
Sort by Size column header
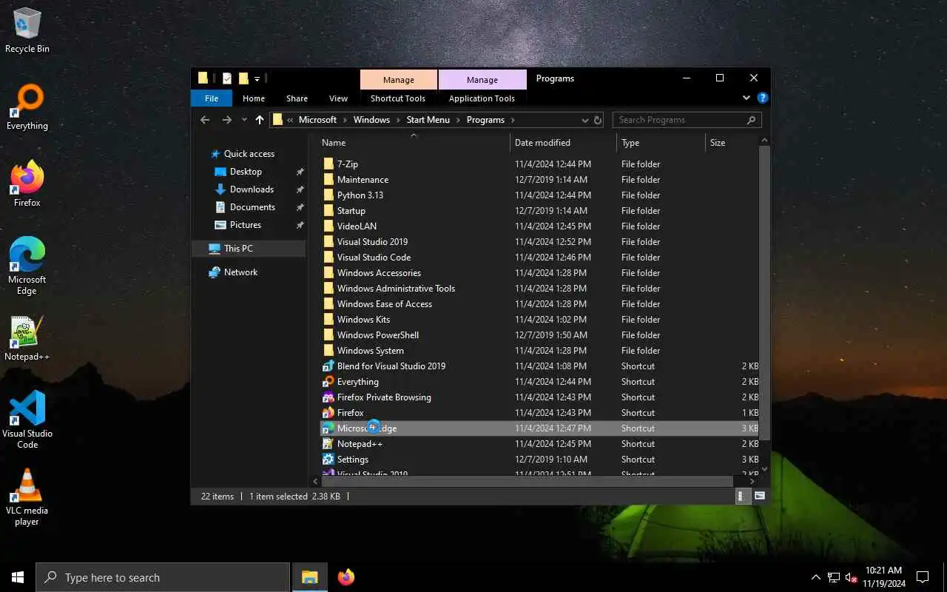(731, 143)
